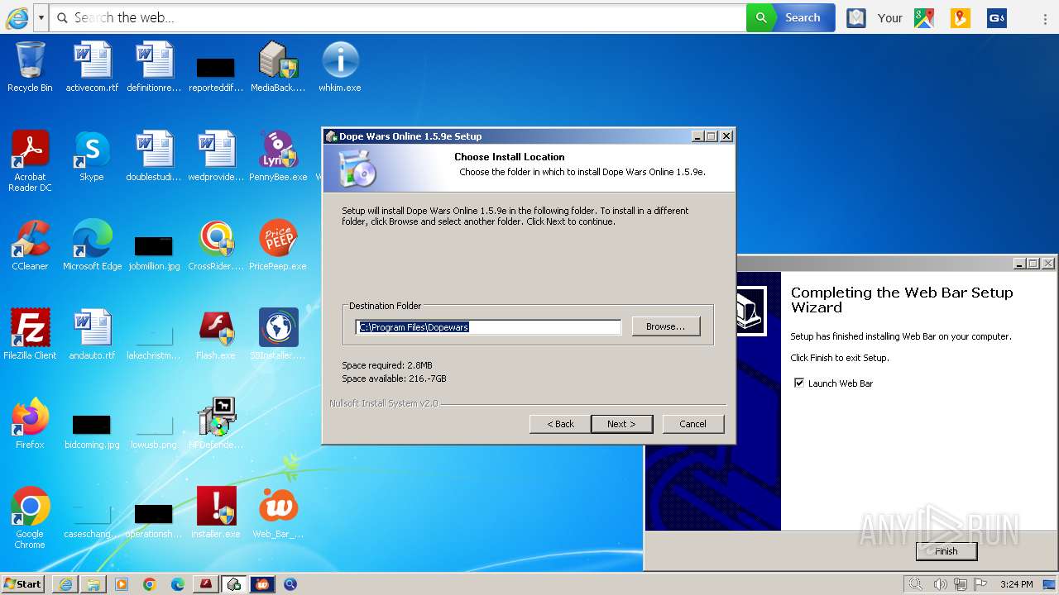
Task: Open the activecom.rtf document icon
Action: [x=92, y=67]
